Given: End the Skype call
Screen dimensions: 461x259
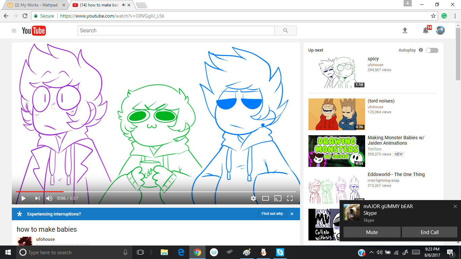Looking at the screenshot, I should [x=430, y=232].
